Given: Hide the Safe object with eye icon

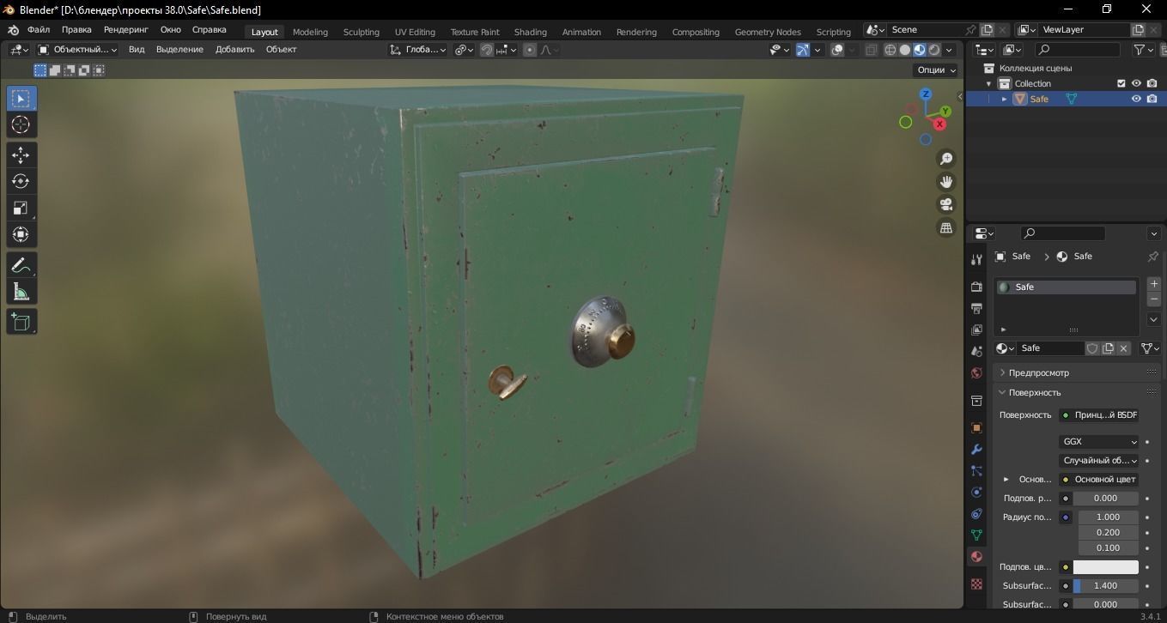Looking at the screenshot, I should point(1136,99).
